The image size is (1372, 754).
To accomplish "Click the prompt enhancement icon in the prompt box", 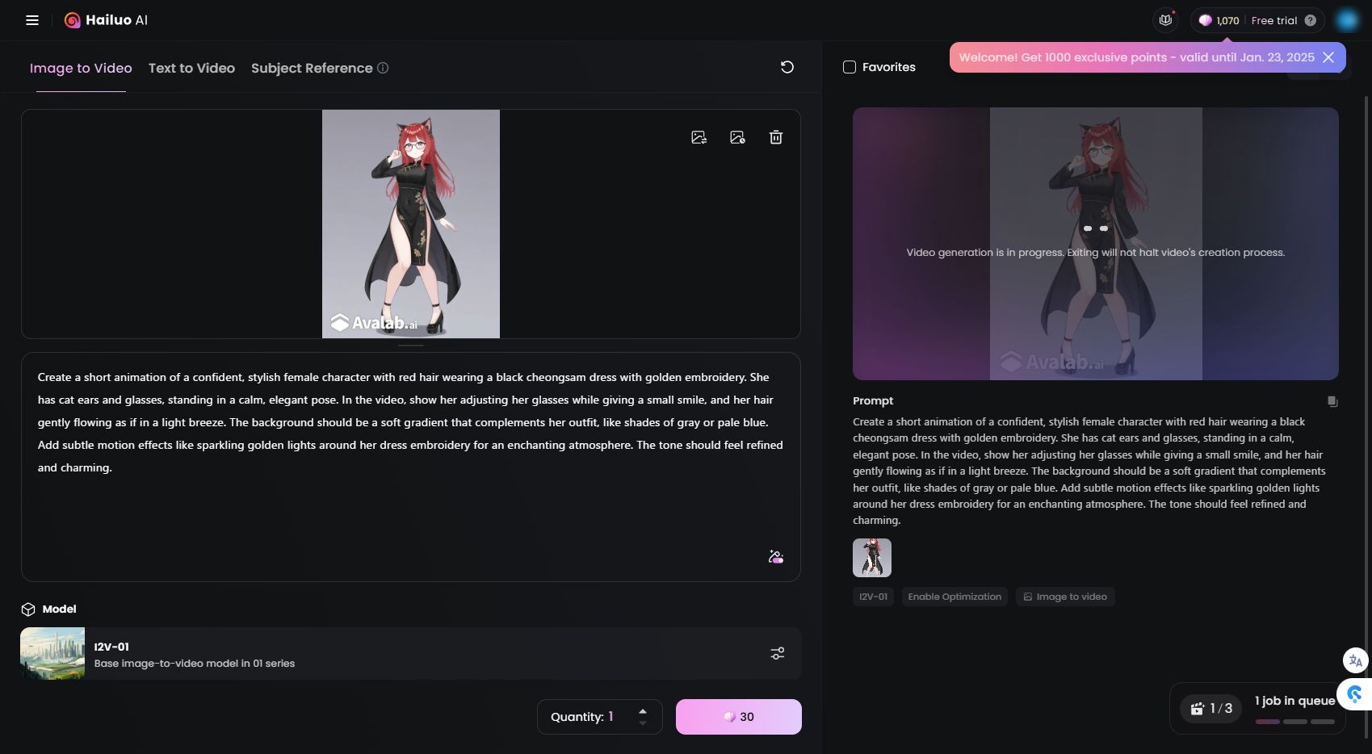I will coord(774,556).
